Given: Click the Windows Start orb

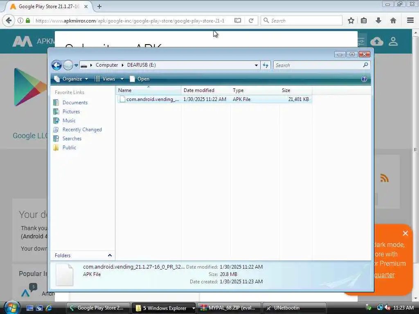Looking at the screenshot, I should (12, 307).
